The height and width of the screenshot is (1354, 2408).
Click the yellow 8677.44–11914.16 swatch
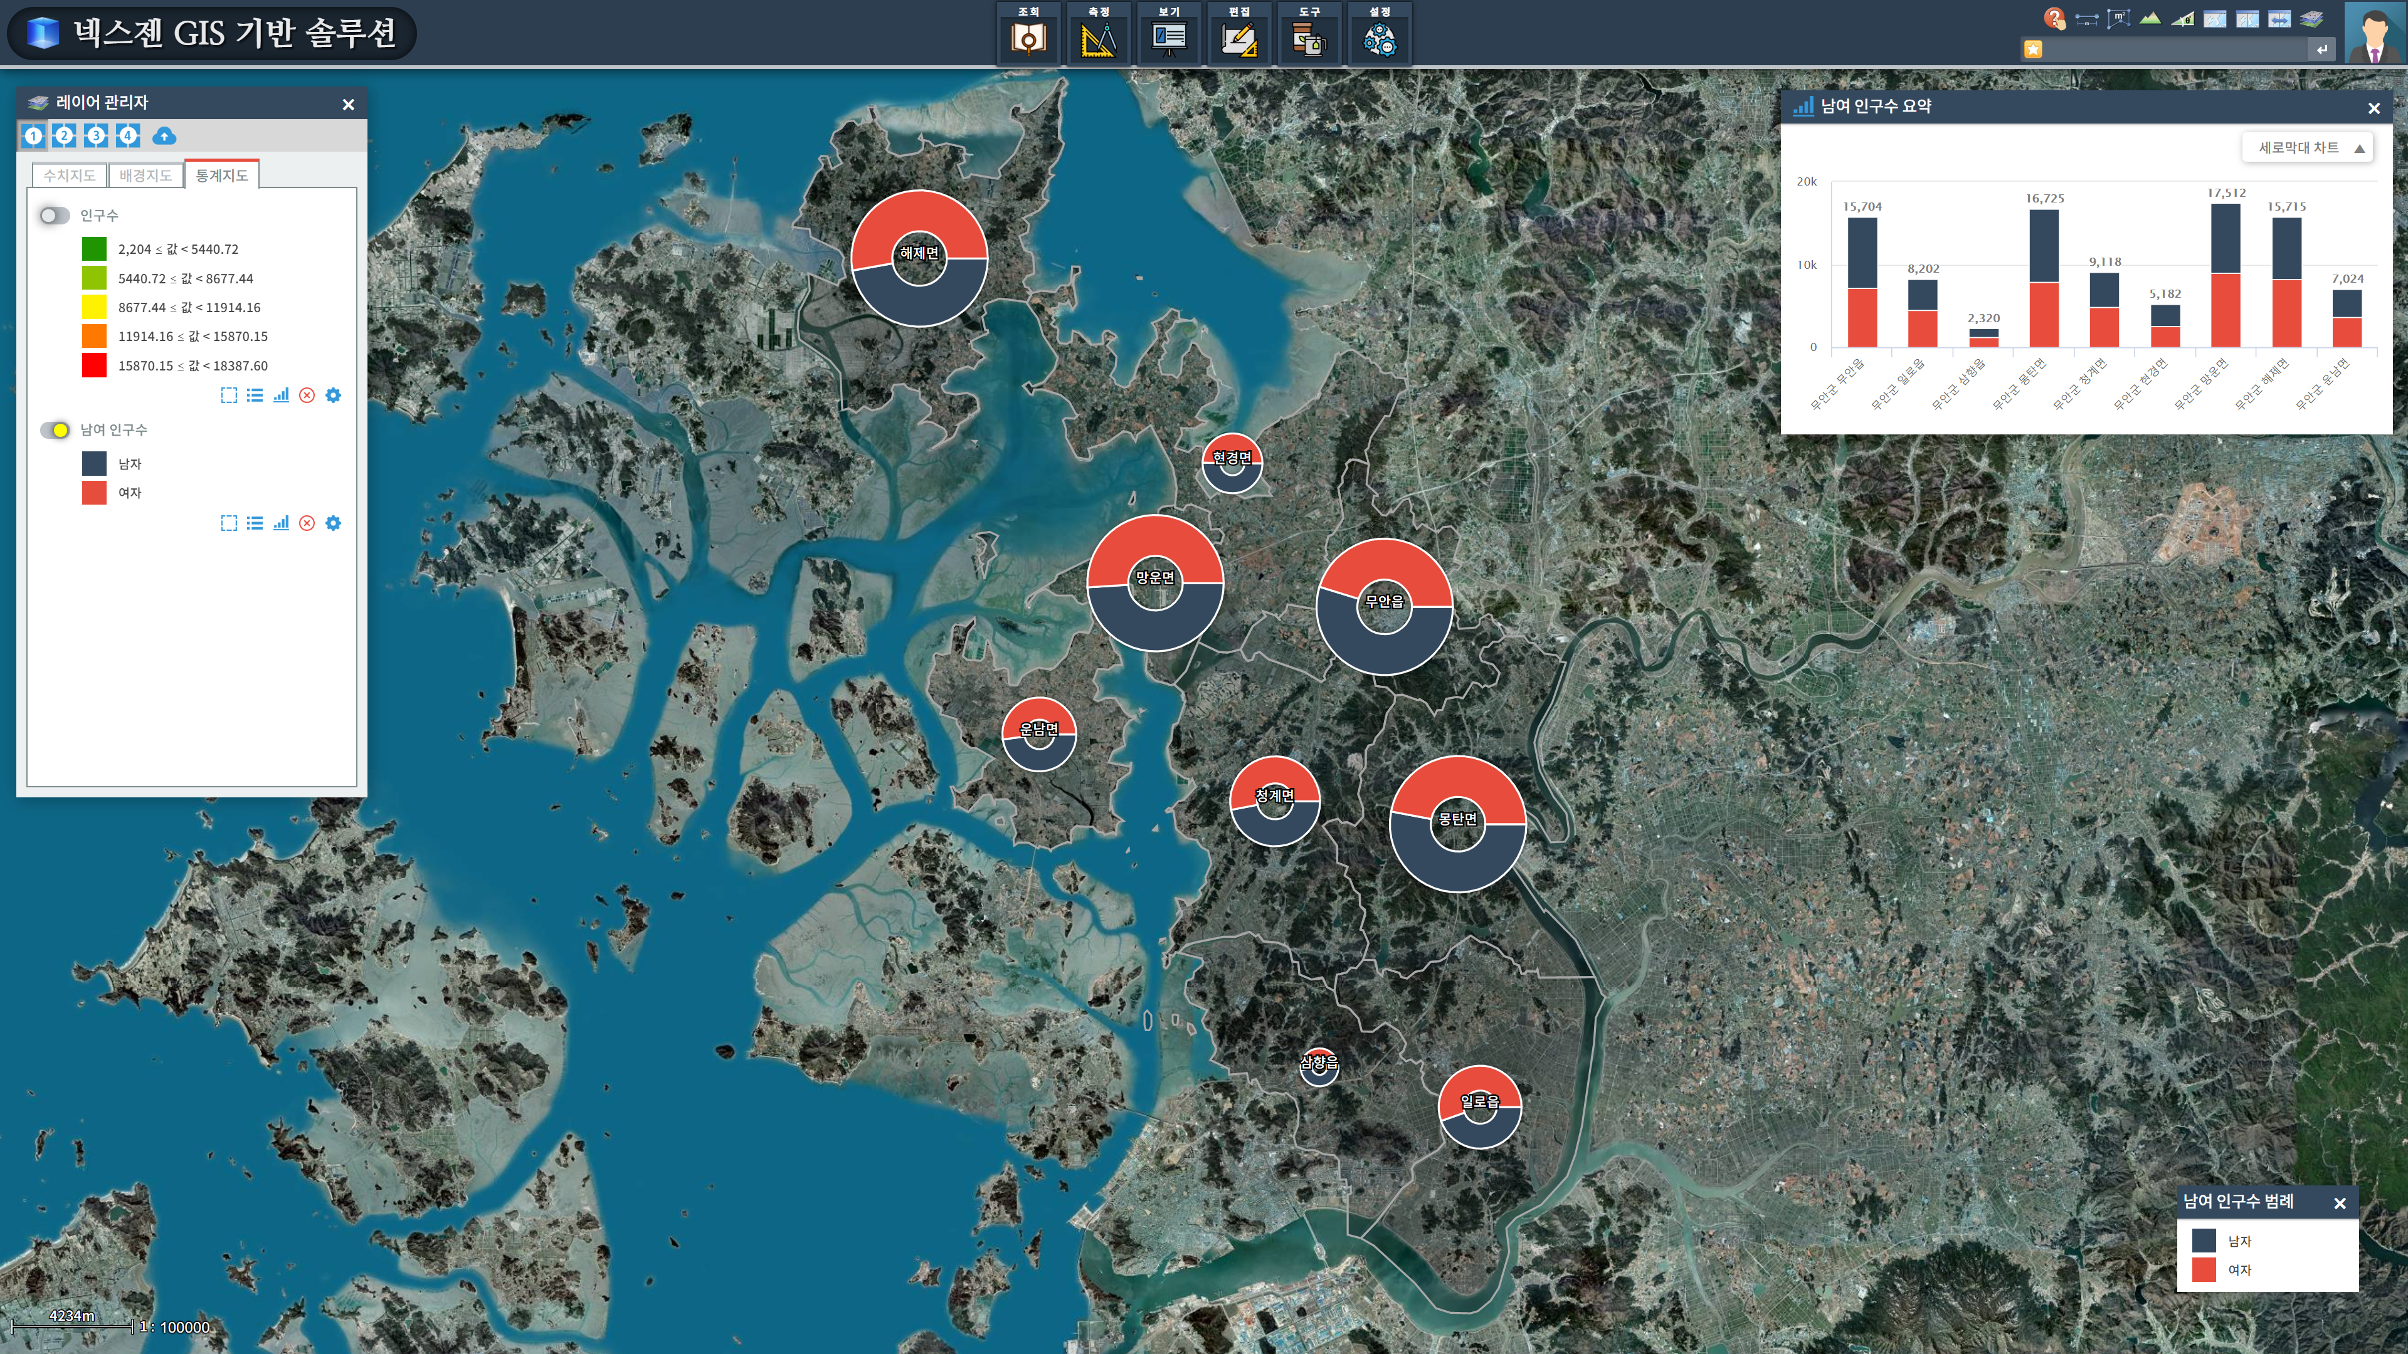[95, 307]
